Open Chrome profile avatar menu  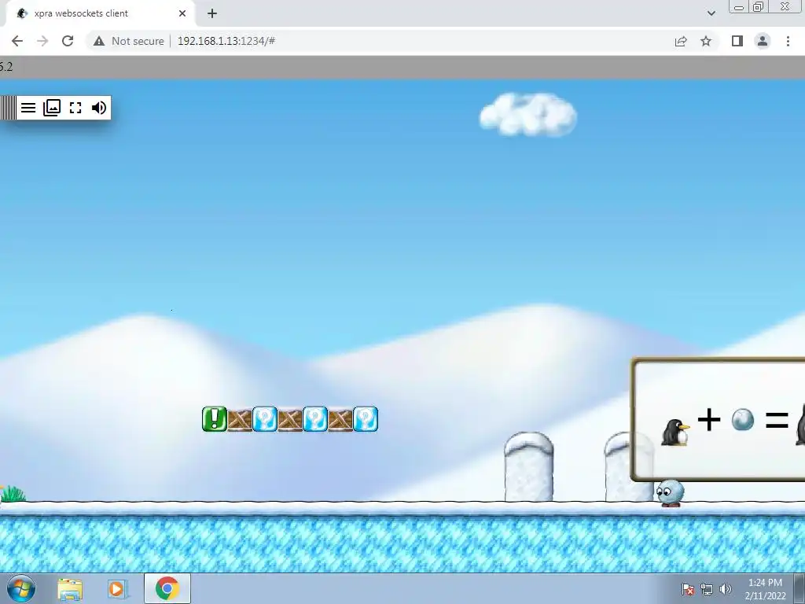tap(763, 41)
